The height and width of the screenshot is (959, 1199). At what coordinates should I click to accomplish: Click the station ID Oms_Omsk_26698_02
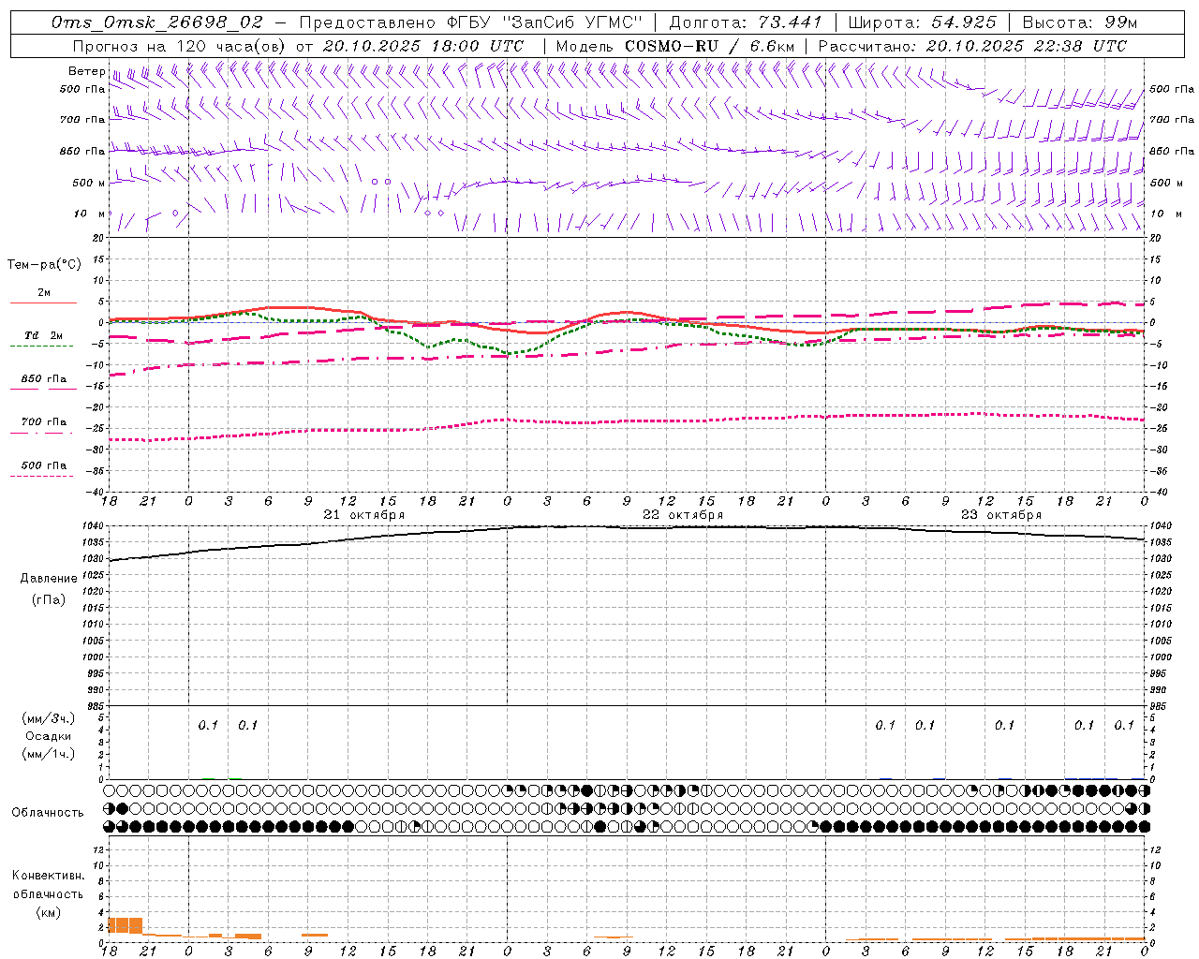pos(157,22)
